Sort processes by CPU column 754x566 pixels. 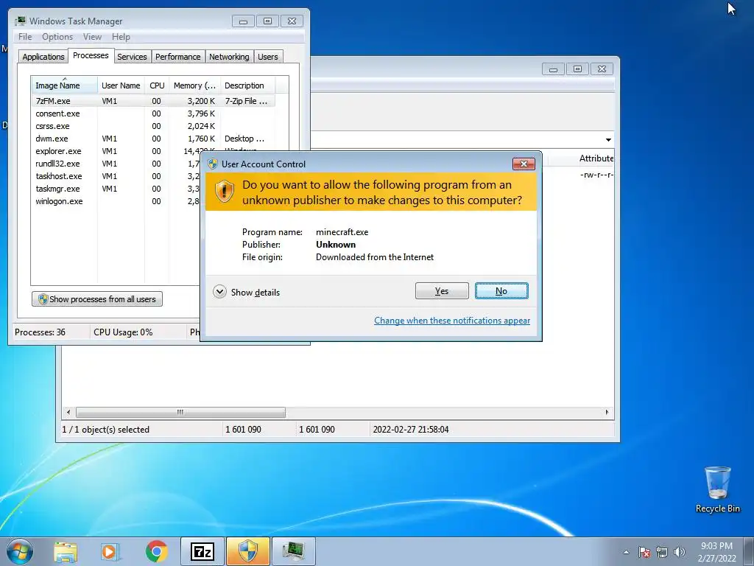click(x=157, y=85)
